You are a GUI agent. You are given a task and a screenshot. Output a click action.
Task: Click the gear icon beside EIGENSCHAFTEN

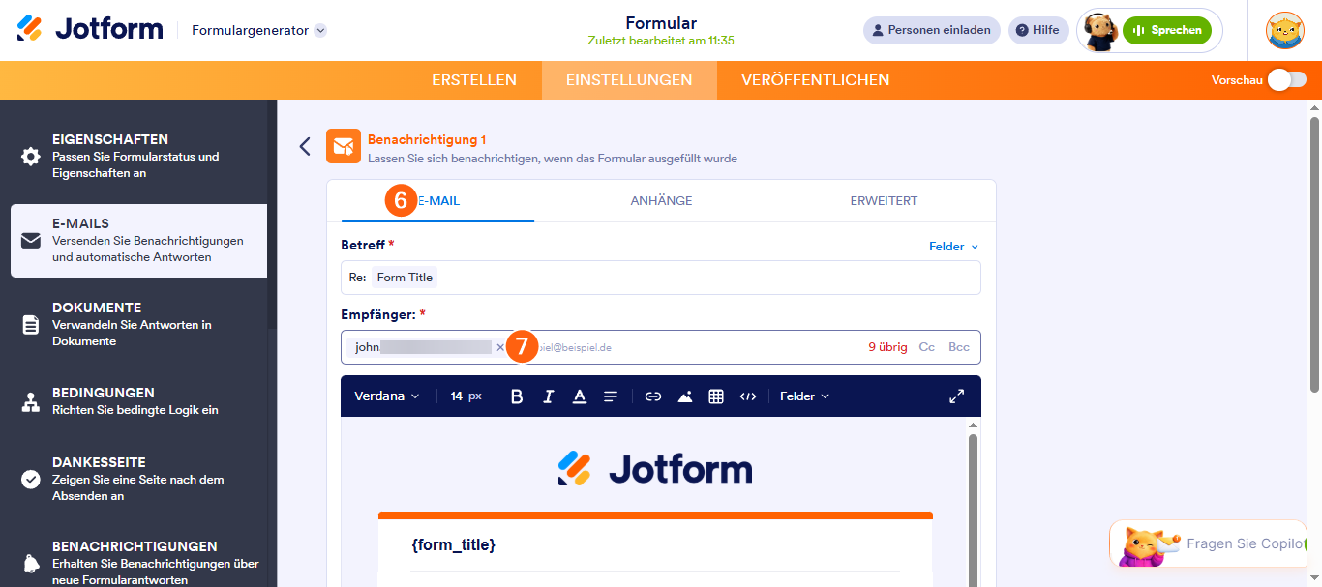pyautogui.click(x=31, y=157)
